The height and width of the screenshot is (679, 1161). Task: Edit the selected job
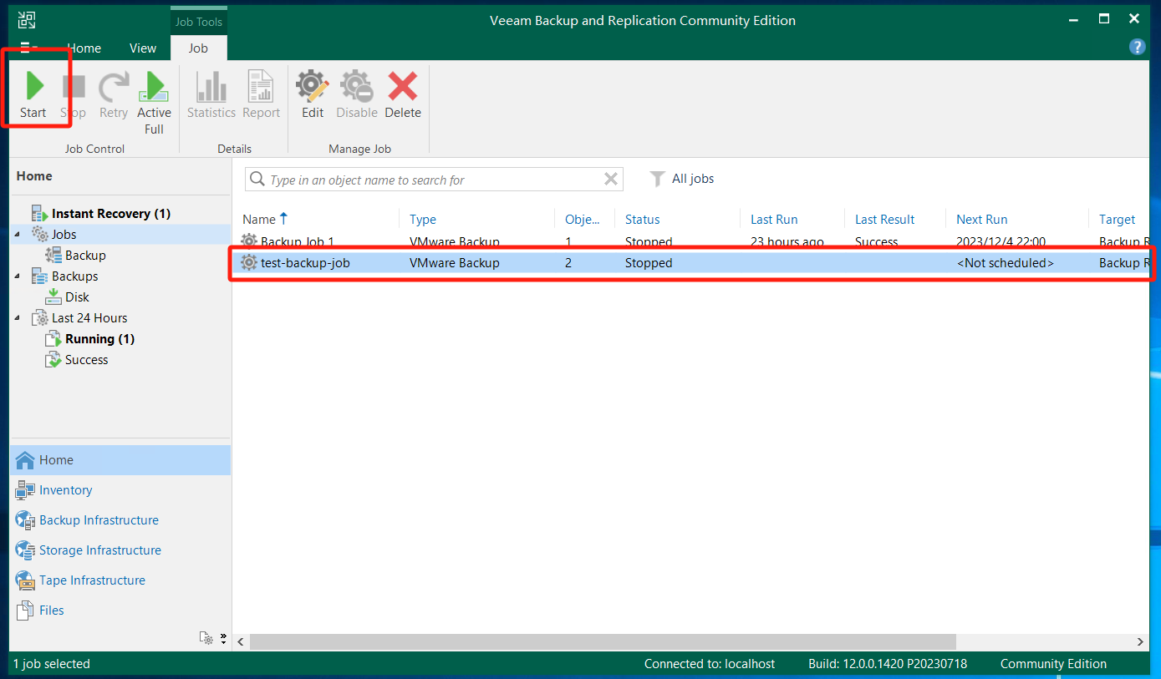pos(313,94)
